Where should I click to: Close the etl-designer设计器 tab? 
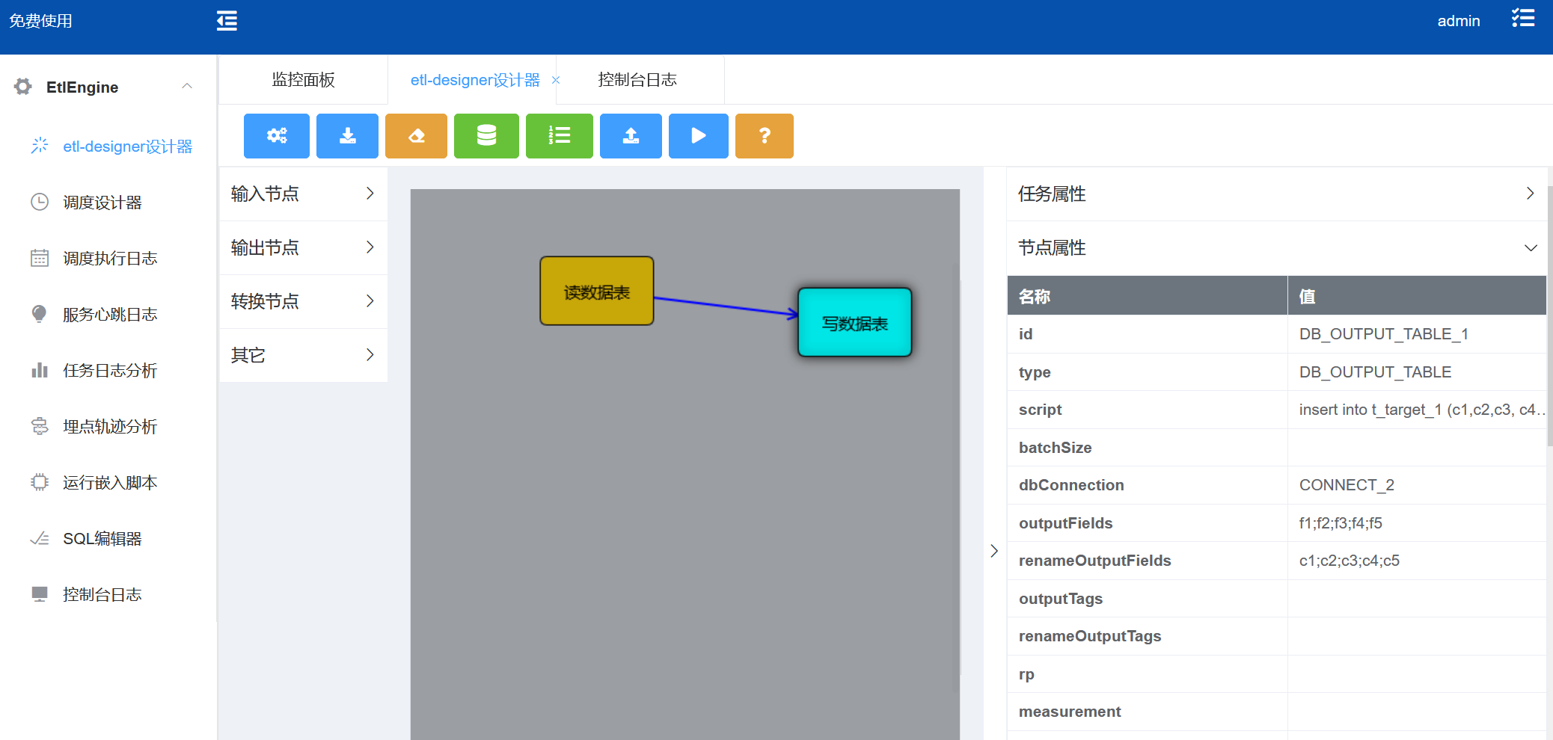[x=556, y=80]
